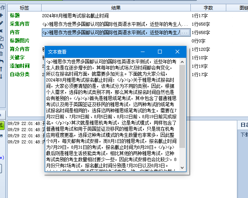Click the 字数 column header
Image resolution: width=248 pixels, height=198 pixels.
pyautogui.click(x=208, y=8)
